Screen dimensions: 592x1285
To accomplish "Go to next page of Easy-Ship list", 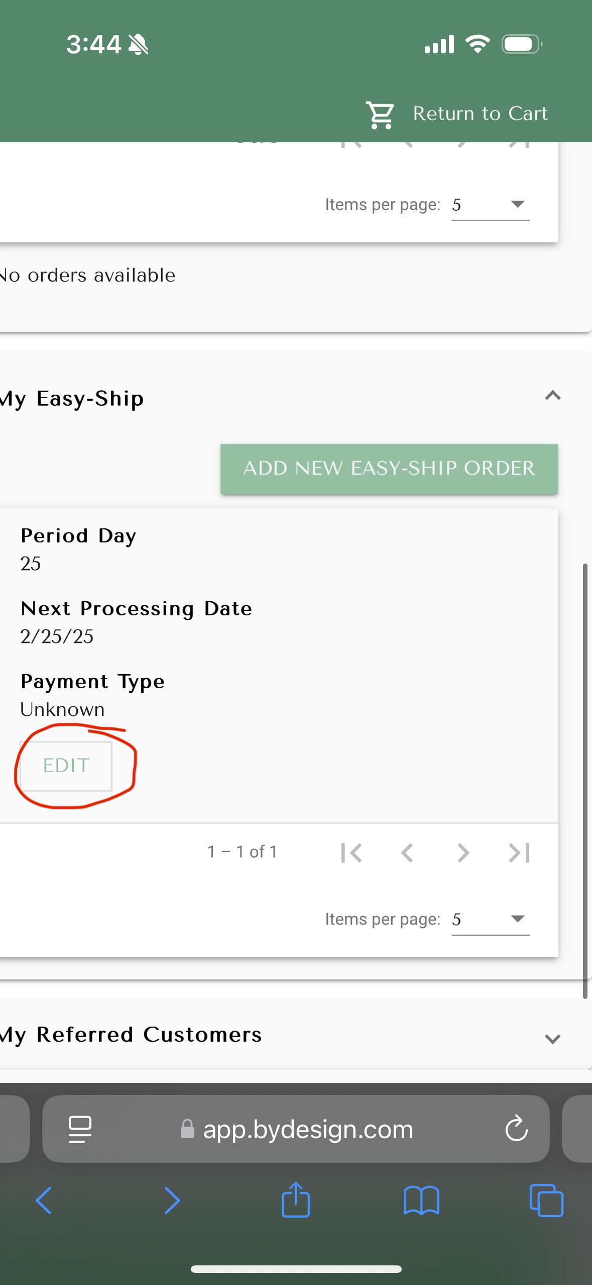I will point(463,853).
